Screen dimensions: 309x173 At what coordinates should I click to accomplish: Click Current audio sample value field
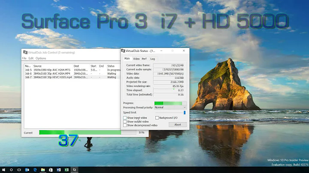point(169,69)
